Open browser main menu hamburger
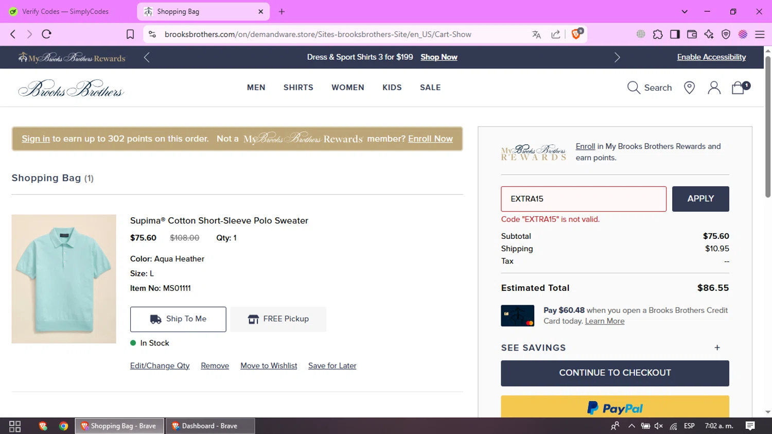The image size is (772, 434). click(760, 34)
